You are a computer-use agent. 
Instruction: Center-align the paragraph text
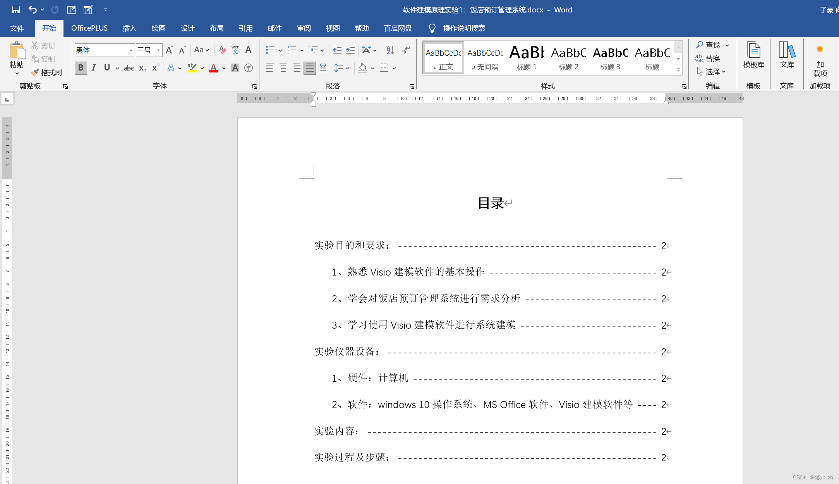(283, 68)
